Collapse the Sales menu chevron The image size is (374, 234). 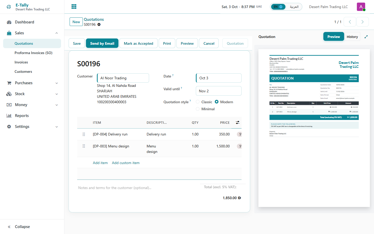click(57, 33)
